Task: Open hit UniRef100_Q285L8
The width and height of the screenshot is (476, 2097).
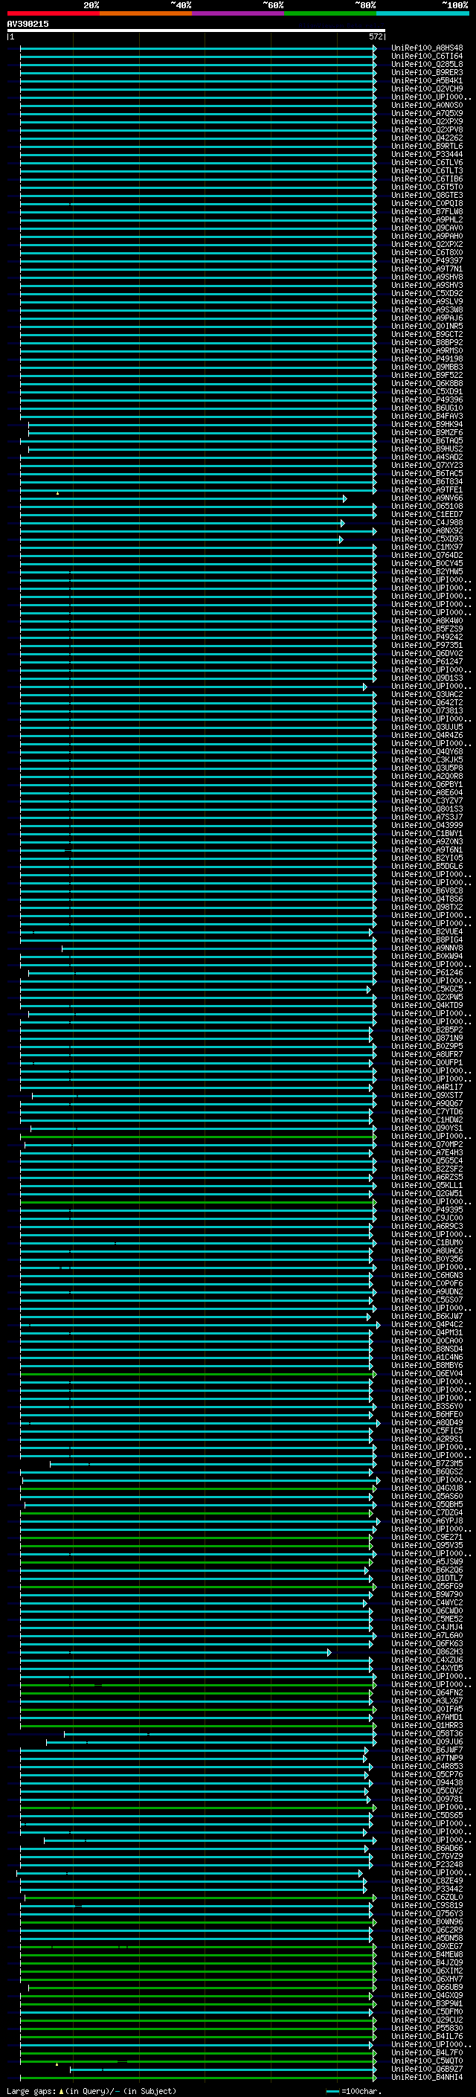Action: click(x=427, y=64)
